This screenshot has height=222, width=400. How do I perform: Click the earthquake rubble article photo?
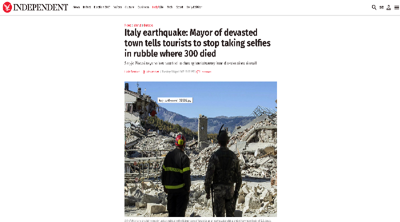200,149
